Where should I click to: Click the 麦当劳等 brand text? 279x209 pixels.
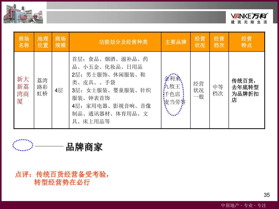tap(175, 102)
